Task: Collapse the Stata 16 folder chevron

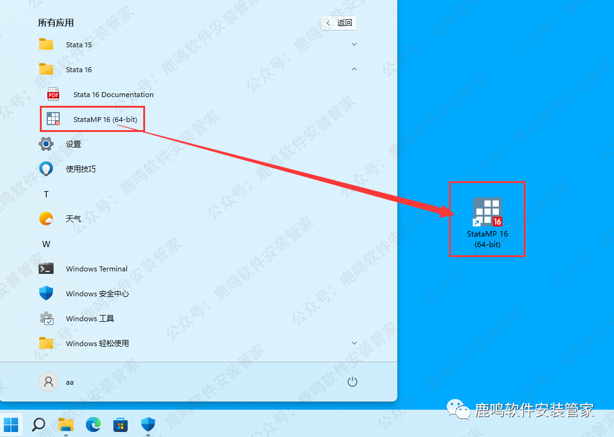Action: [354, 70]
